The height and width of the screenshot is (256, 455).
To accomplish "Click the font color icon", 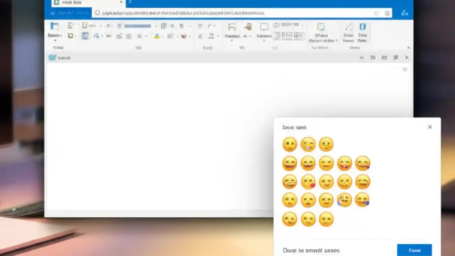I will [183, 36].
